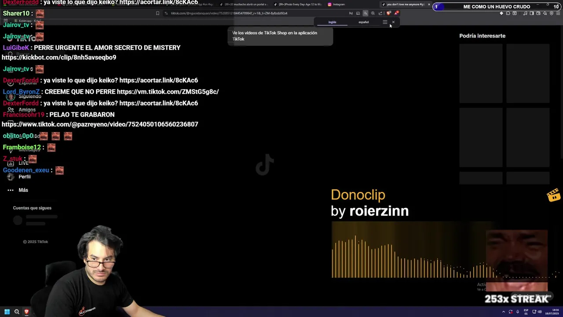Switch to the Photo Every Day tab
Image resolution: width=563 pixels, height=317 pixels.
pyautogui.click(x=298, y=4)
